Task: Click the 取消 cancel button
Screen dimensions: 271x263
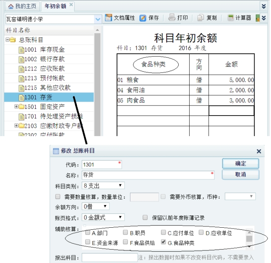Action: tap(240, 174)
